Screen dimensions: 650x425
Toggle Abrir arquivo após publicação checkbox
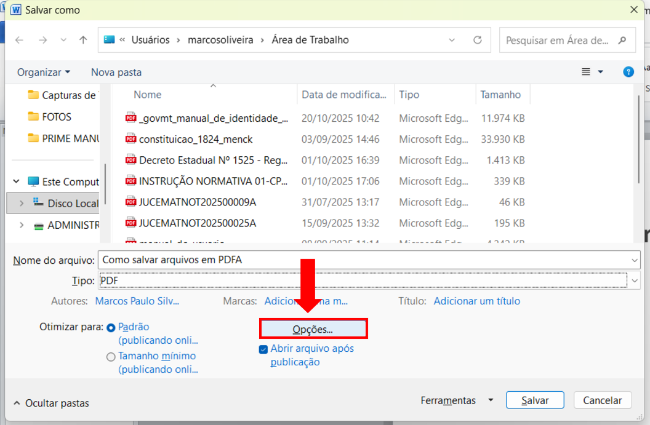[x=263, y=349]
